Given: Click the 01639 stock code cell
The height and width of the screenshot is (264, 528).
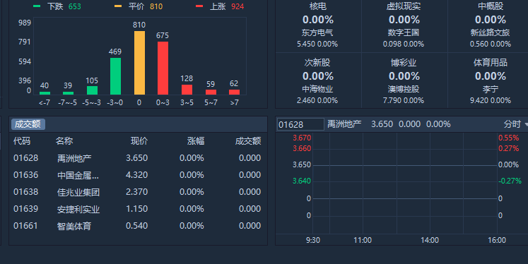Looking at the screenshot, I should pos(26,209).
